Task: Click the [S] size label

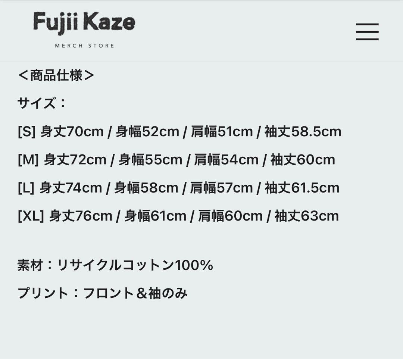Action: (26, 132)
